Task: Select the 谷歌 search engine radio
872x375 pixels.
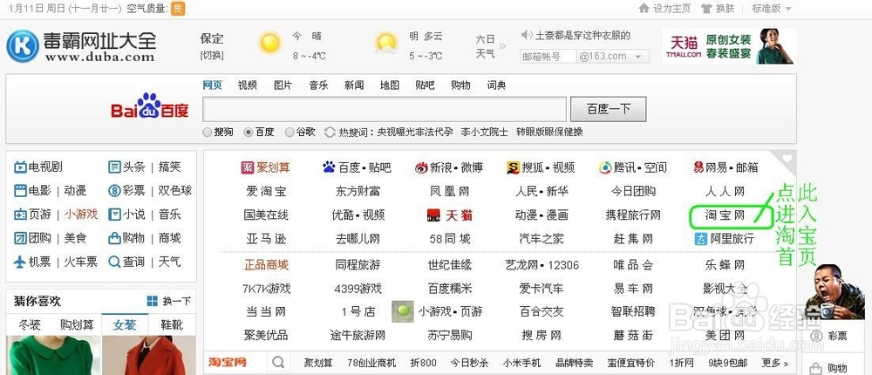Action: click(290, 133)
